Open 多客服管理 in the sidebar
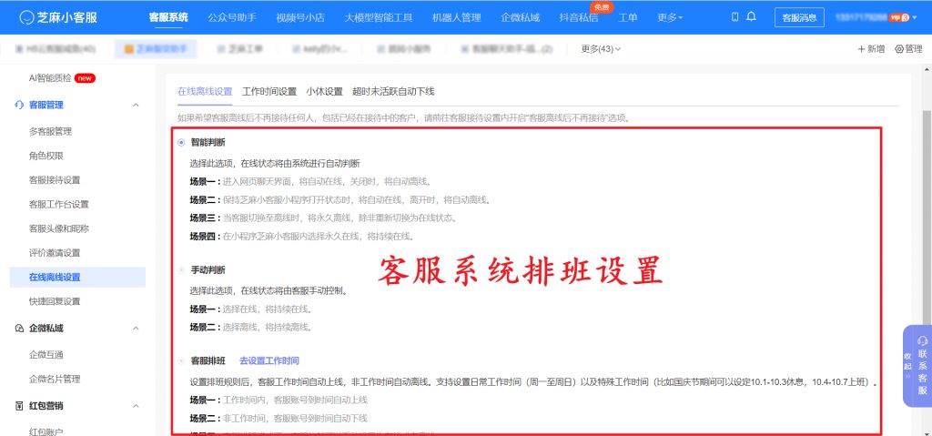 51,131
